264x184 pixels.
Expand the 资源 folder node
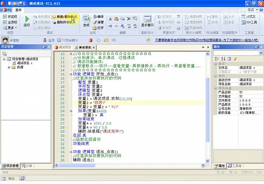coord(9,67)
